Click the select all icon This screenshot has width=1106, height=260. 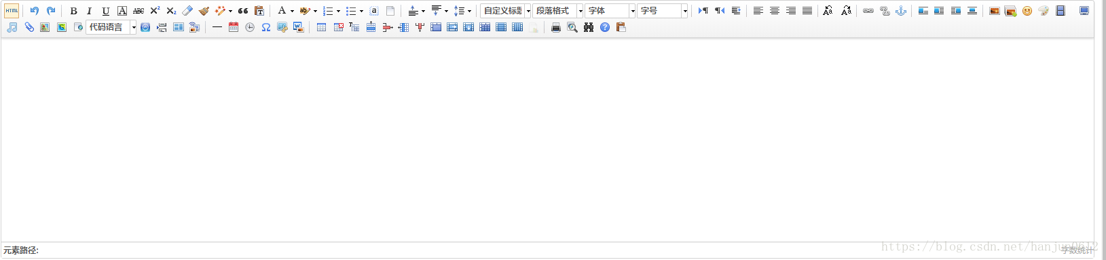[x=374, y=11]
